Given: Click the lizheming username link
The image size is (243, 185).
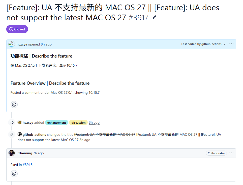Looking at the screenshot, I should point(24,153).
